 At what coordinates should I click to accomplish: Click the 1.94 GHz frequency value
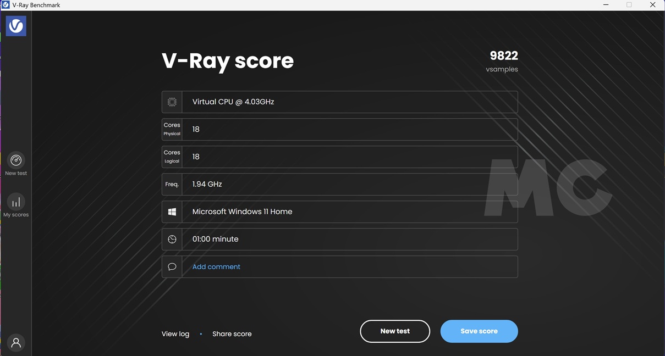[x=207, y=184]
